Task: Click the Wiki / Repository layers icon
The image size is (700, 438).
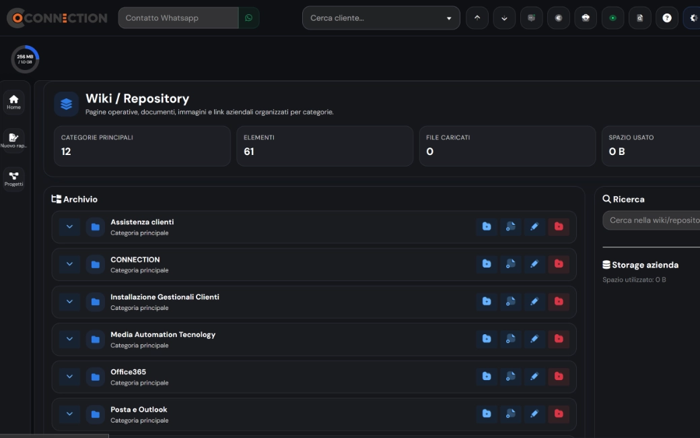Action: 66,104
